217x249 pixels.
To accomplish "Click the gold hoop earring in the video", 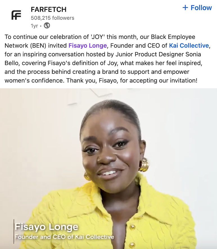I will point(144,165).
